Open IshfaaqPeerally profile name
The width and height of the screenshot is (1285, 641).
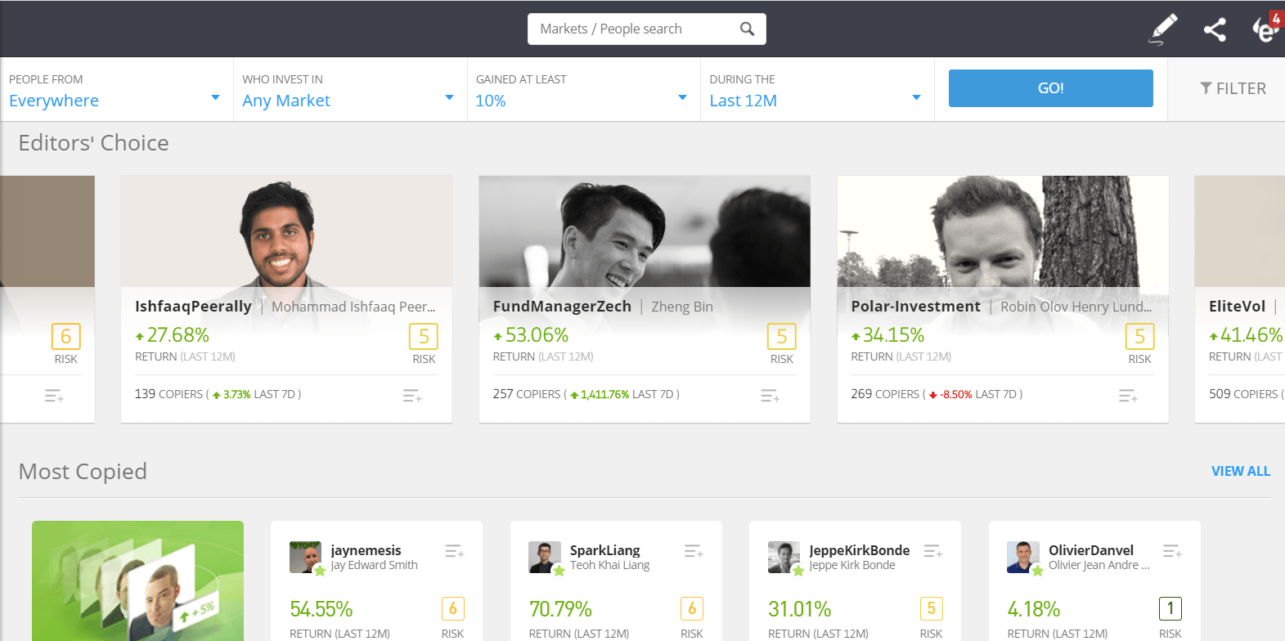[x=193, y=306]
